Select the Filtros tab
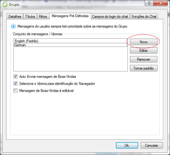Viewport: 170px width, 155px height. pyautogui.click(x=43, y=17)
